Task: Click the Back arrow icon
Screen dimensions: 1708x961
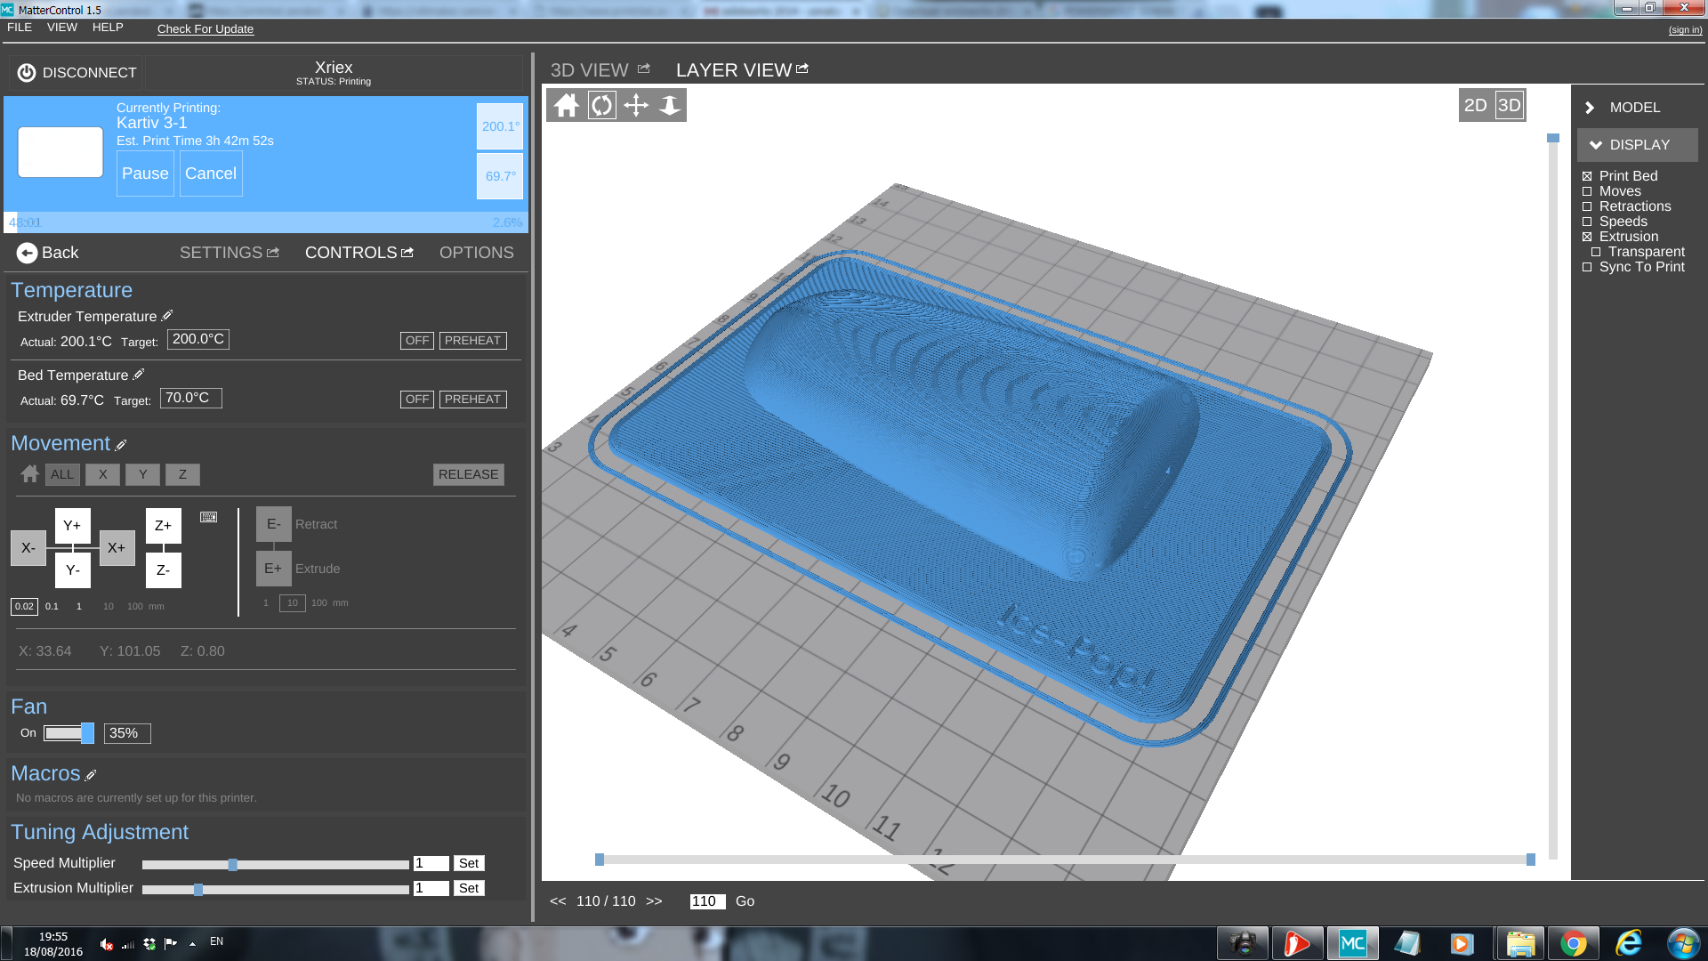Action: tap(27, 253)
